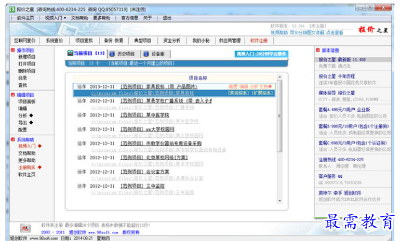Screen dimensions: 400x241
Task: Click the red 软件注册 toolbar button
Action: click(x=259, y=40)
